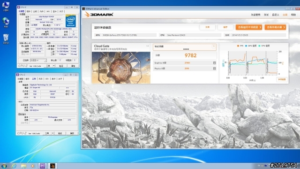Click the first white button in run details
Image resolution: width=300 pixels, height=169 pixels.
[207, 27]
